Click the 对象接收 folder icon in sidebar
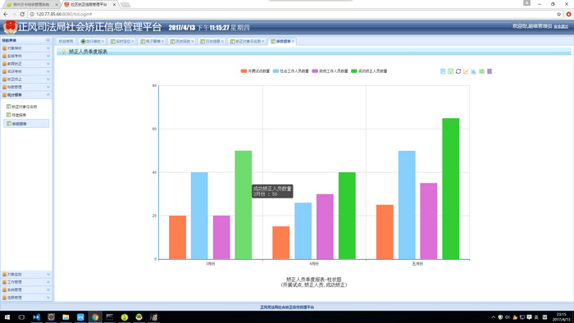Image resolution: width=574 pixels, height=323 pixels. point(4,48)
